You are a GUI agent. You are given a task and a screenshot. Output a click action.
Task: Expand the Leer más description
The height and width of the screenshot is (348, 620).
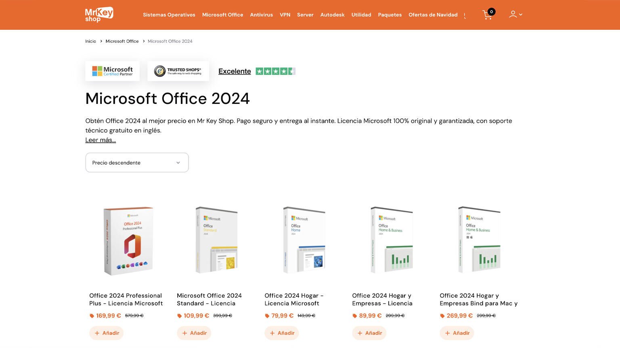(x=100, y=140)
